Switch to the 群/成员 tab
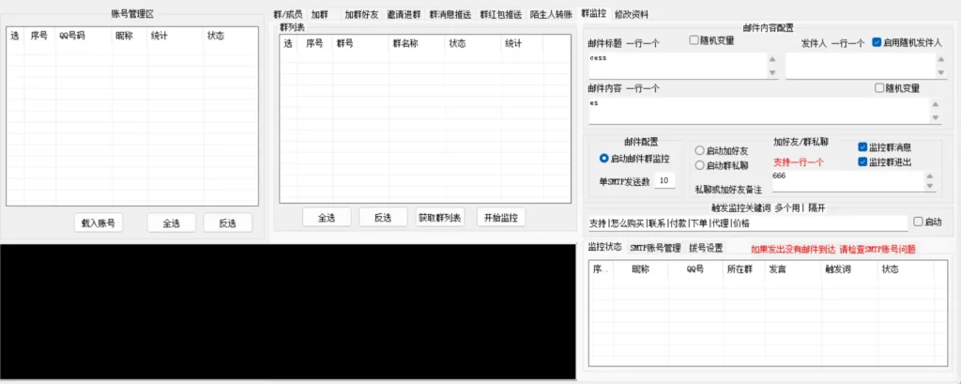Screen dimensions: 961x384 288,14
